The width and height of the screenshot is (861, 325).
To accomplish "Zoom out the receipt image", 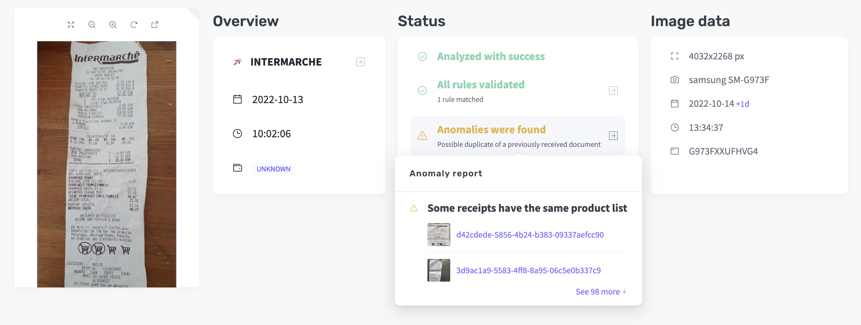I will [92, 25].
